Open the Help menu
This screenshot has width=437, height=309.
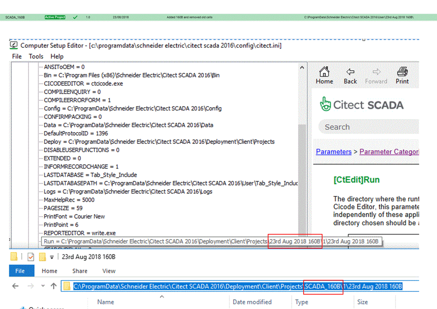pos(57,56)
